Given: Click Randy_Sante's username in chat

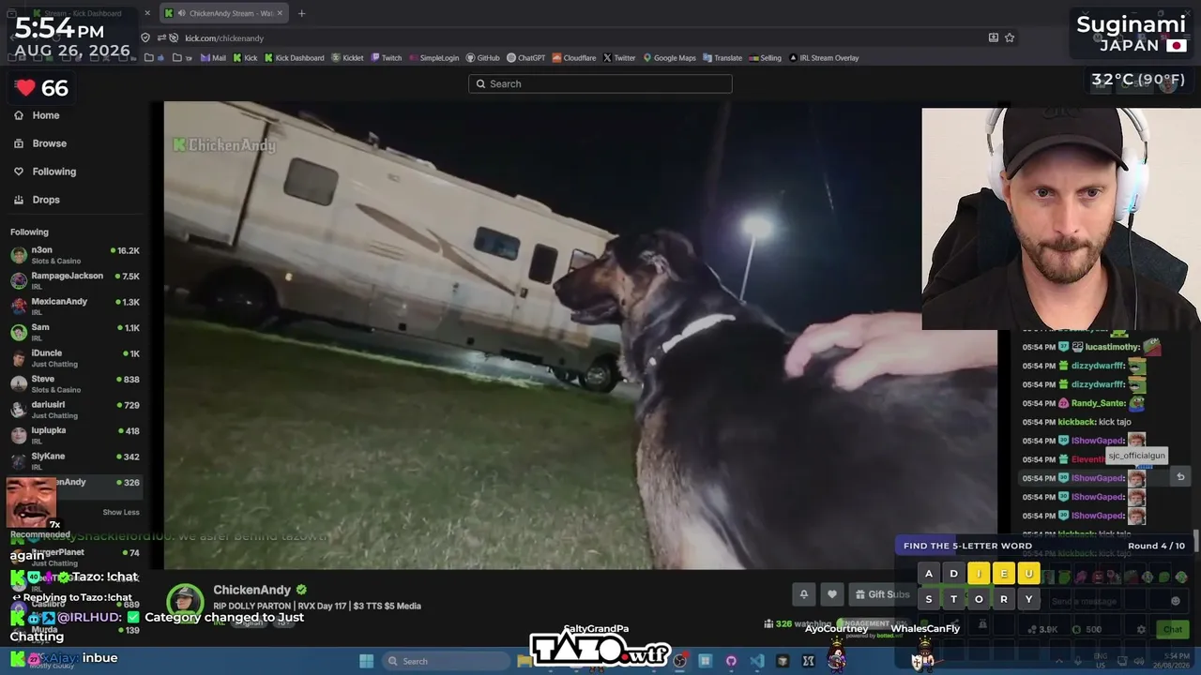Looking at the screenshot, I should [x=1098, y=403].
